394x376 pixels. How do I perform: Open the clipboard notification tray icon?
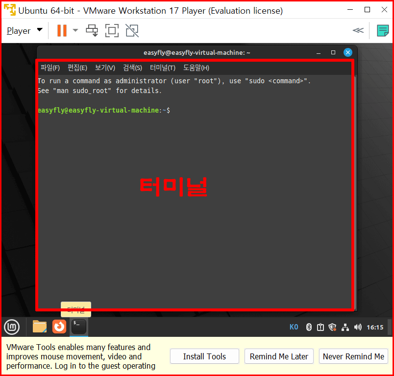pyautogui.click(x=320, y=327)
